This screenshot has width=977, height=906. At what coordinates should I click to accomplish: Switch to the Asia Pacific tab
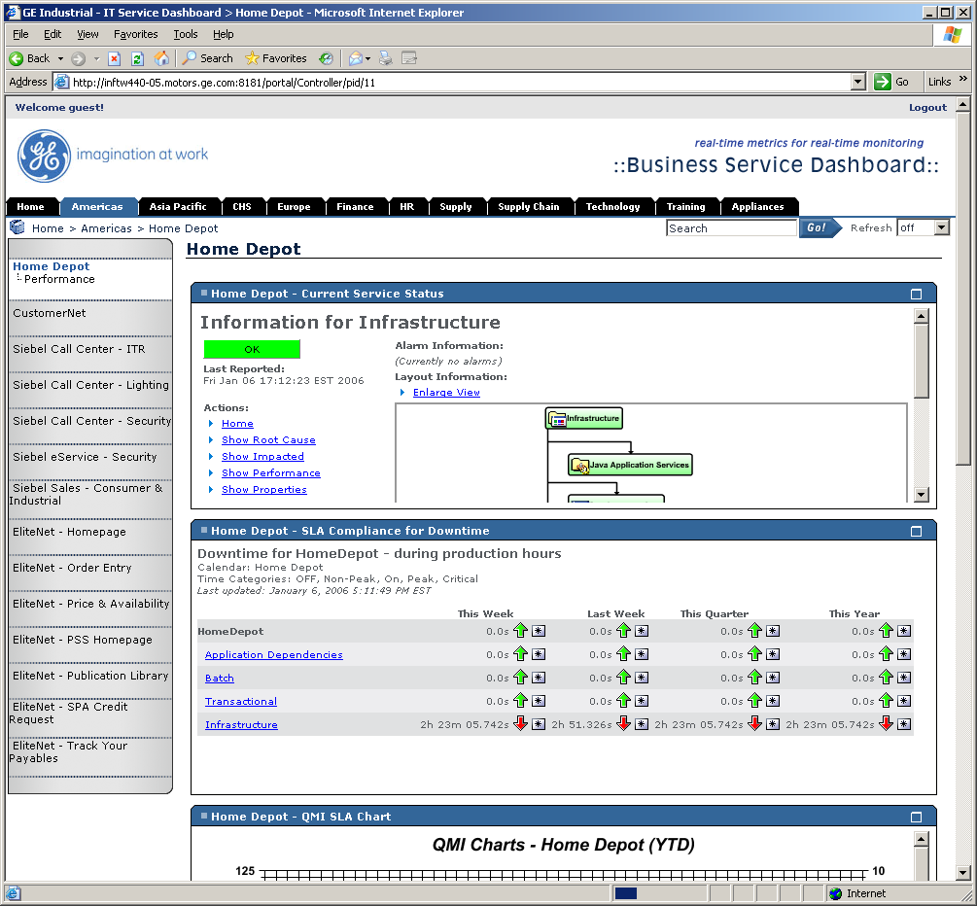pyautogui.click(x=178, y=207)
